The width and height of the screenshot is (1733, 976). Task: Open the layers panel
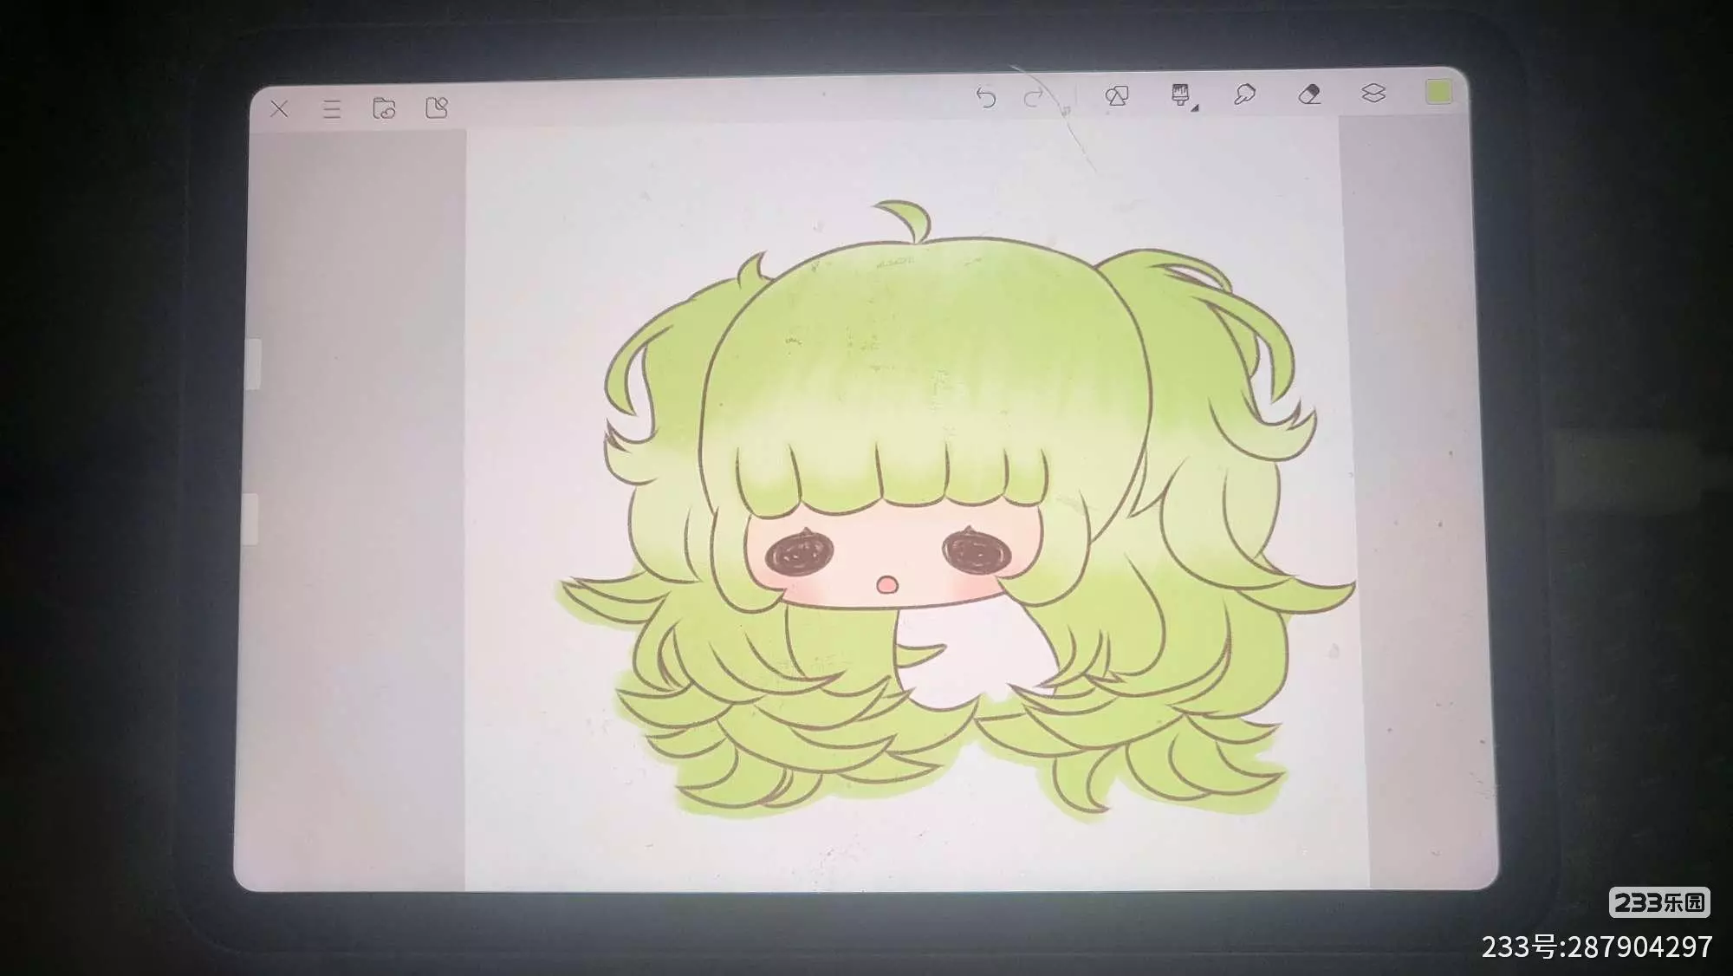tap(1373, 93)
